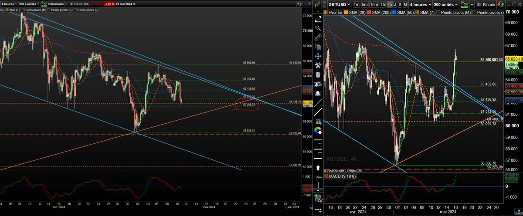Click the Bitcoin ($1) label in left window
Screen dimensions: 523x216
coord(82,4)
